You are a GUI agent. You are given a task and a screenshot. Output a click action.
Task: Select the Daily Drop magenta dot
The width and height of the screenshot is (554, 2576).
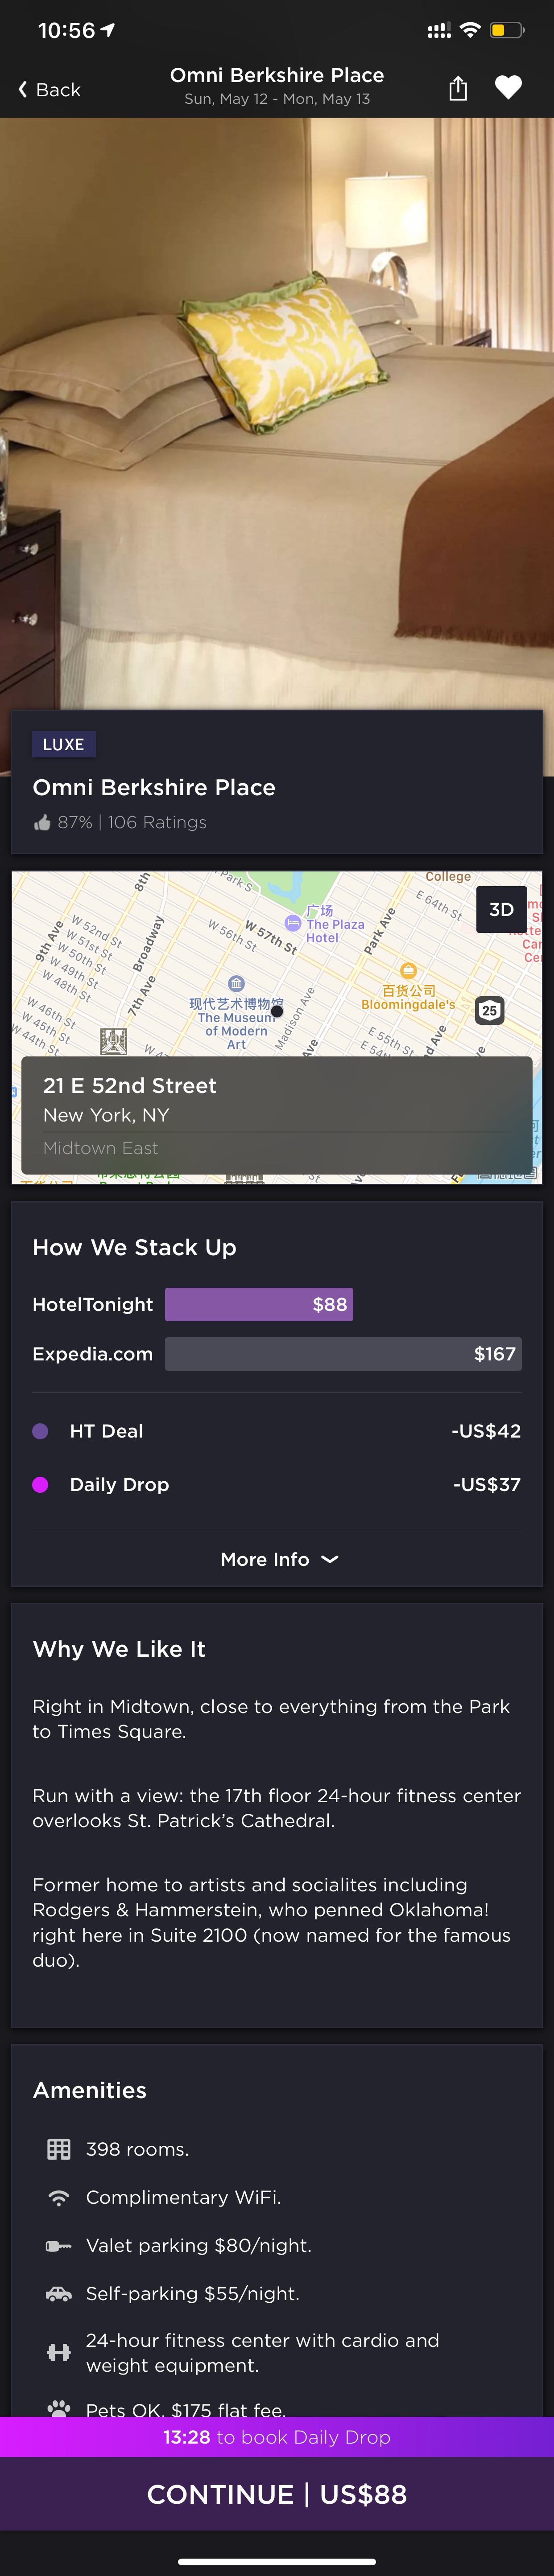click(40, 1485)
